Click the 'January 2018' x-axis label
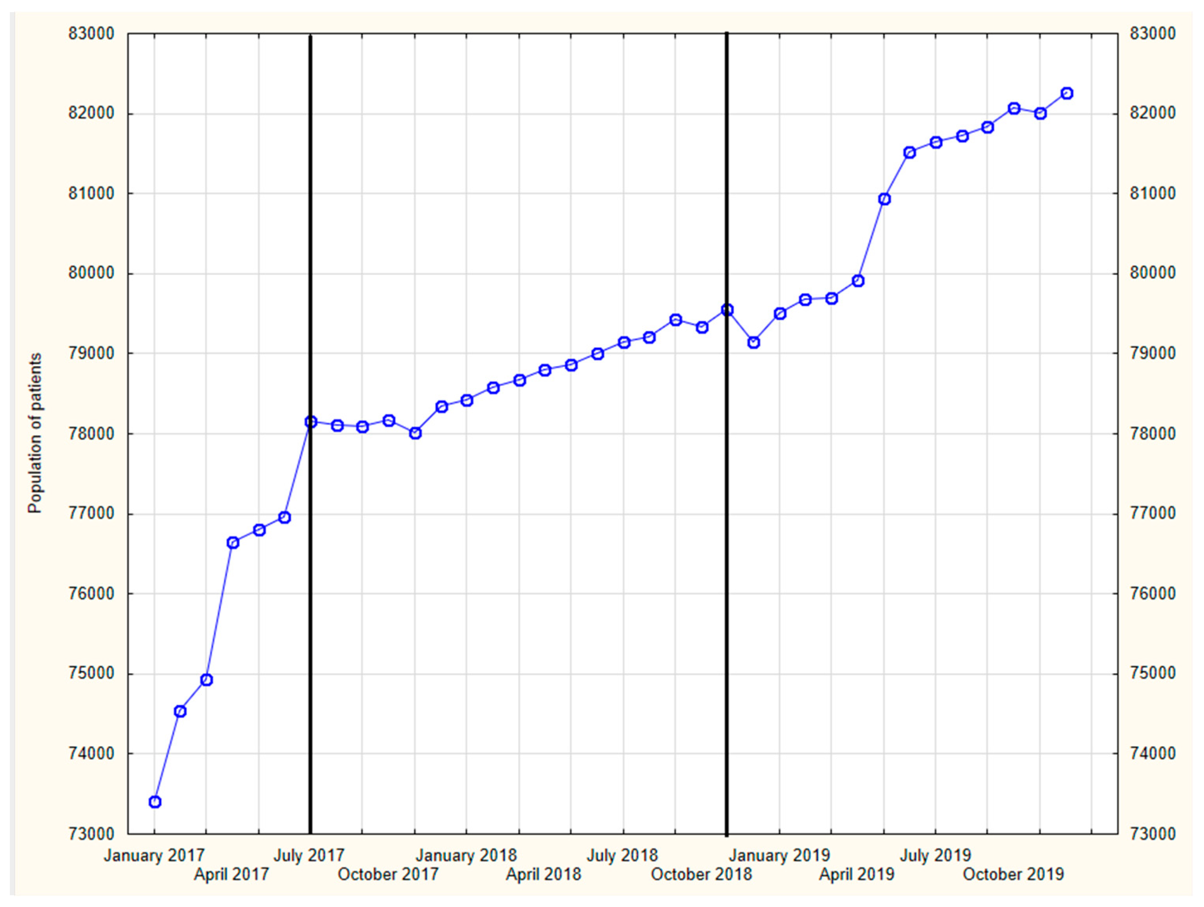This screenshot has height=907, width=1204. (467, 855)
